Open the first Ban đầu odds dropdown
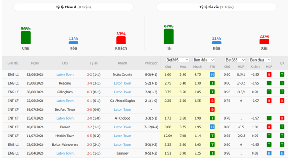288x163 pixels. 203,60
